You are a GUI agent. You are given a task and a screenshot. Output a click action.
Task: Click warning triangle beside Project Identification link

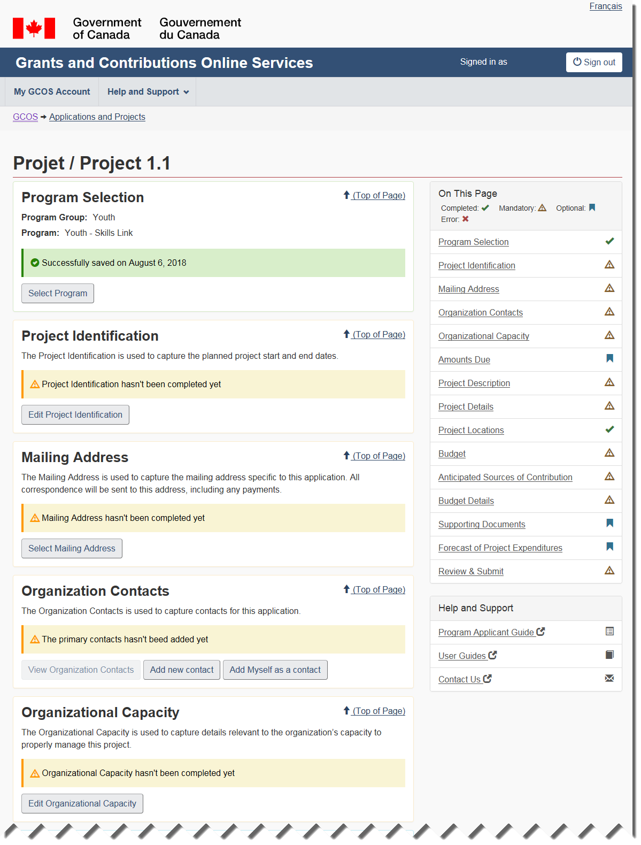click(609, 265)
